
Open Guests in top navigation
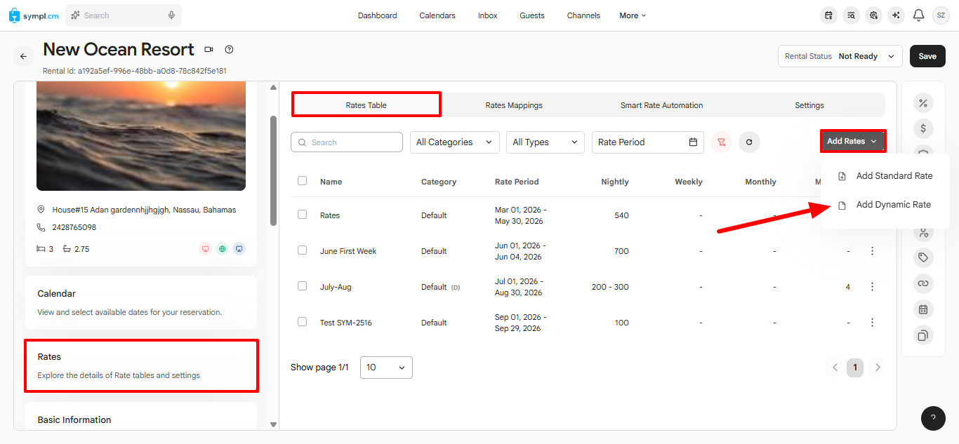click(x=532, y=15)
